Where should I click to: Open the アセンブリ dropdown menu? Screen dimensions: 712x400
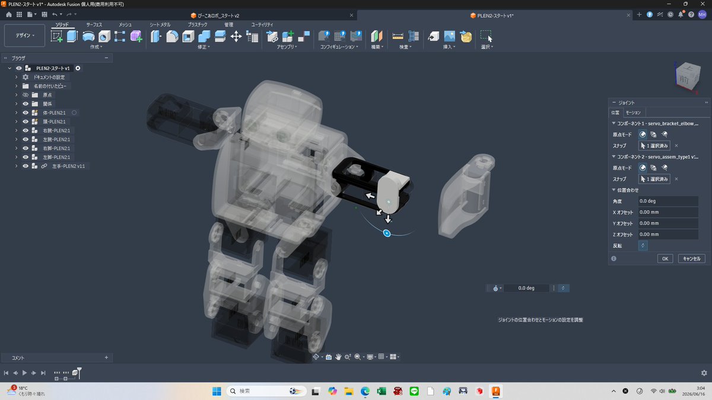[288, 47]
